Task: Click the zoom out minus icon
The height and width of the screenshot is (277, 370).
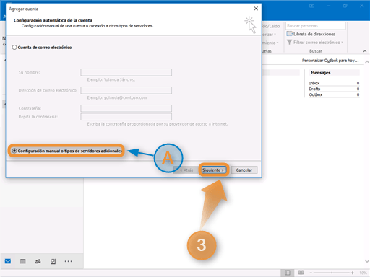Action: pyautogui.click(x=311, y=273)
